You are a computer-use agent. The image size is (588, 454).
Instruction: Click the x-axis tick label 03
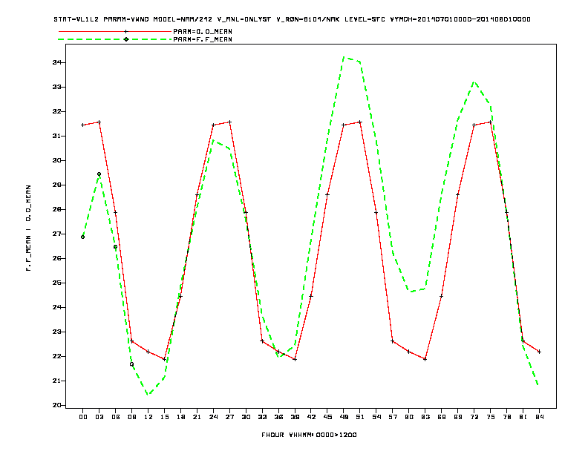(x=99, y=417)
